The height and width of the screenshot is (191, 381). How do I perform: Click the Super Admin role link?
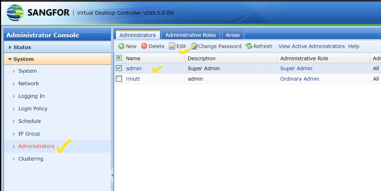[296, 68]
